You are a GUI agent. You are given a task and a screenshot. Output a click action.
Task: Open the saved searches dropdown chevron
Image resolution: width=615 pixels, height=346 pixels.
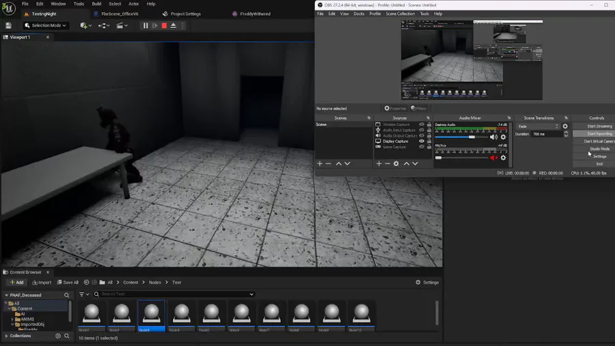(251, 294)
